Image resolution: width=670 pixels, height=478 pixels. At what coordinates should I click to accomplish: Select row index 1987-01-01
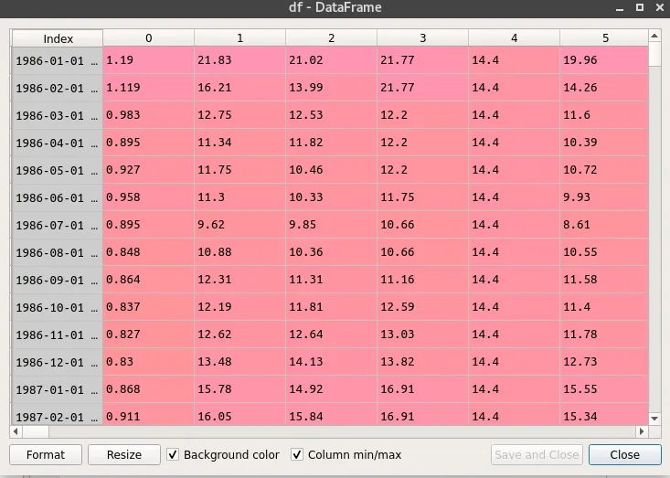pyautogui.click(x=58, y=389)
